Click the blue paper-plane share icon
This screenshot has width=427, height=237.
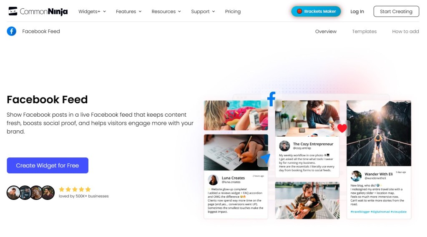[x=264, y=158]
